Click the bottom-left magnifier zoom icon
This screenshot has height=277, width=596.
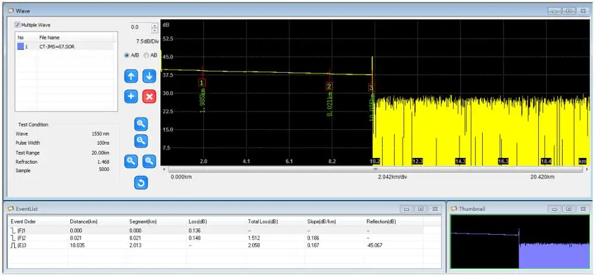coord(132,161)
